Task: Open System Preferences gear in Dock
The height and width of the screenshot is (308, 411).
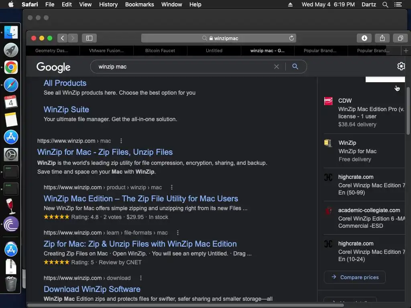Action: (x=11, y=154)
